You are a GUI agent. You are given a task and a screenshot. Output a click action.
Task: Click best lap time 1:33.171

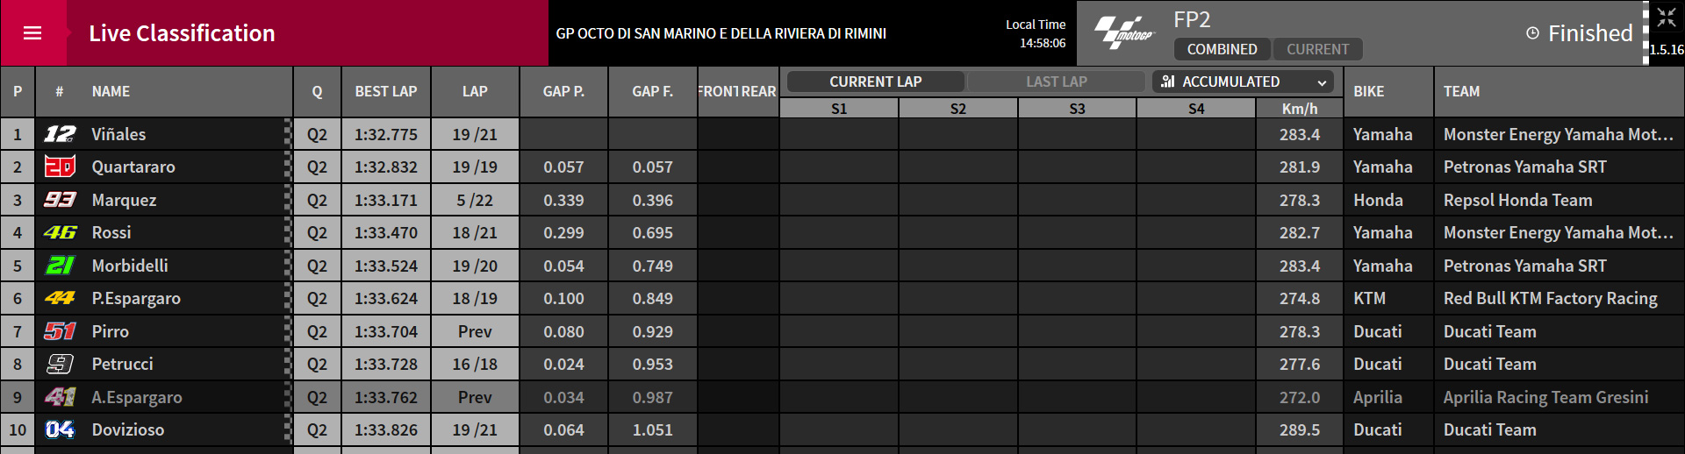coord(386,200)
